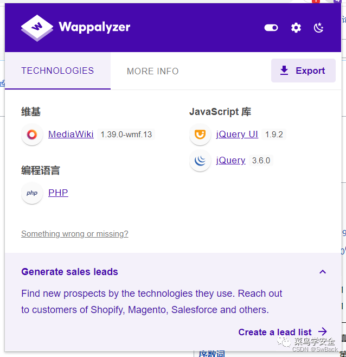Screen dimensions: 346x357
Task: Toggle Wappalyzer on/off switch in header
Action: (x=271, y=28)
